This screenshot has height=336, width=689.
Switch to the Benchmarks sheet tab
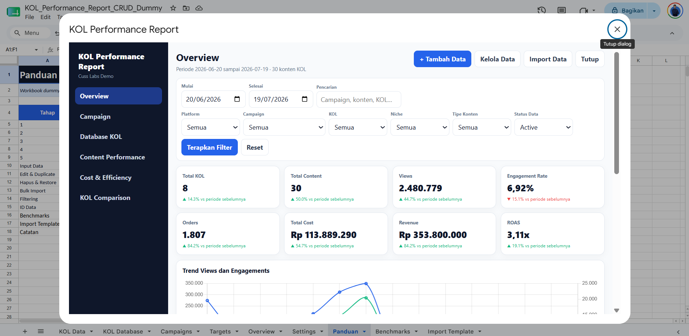click(x=393, y=331)
